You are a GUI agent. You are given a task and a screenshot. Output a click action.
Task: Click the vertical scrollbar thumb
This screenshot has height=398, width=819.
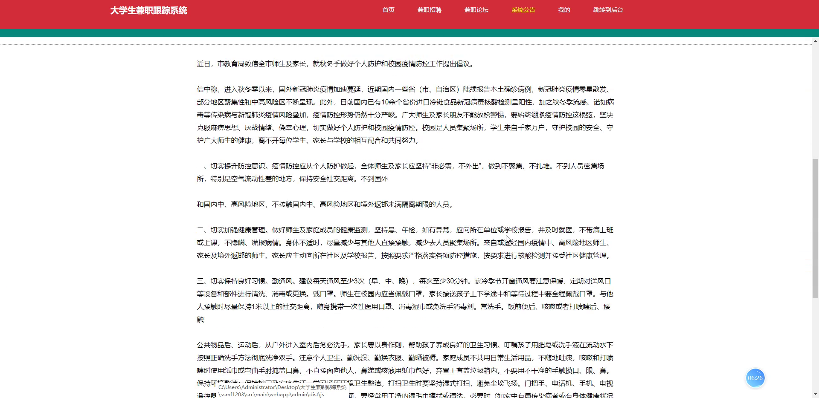[x=816, y=228]
